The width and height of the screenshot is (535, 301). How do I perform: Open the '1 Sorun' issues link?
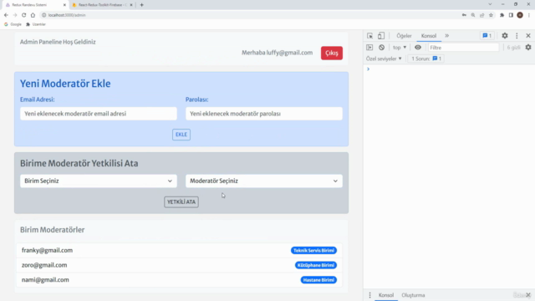(426, 59)
